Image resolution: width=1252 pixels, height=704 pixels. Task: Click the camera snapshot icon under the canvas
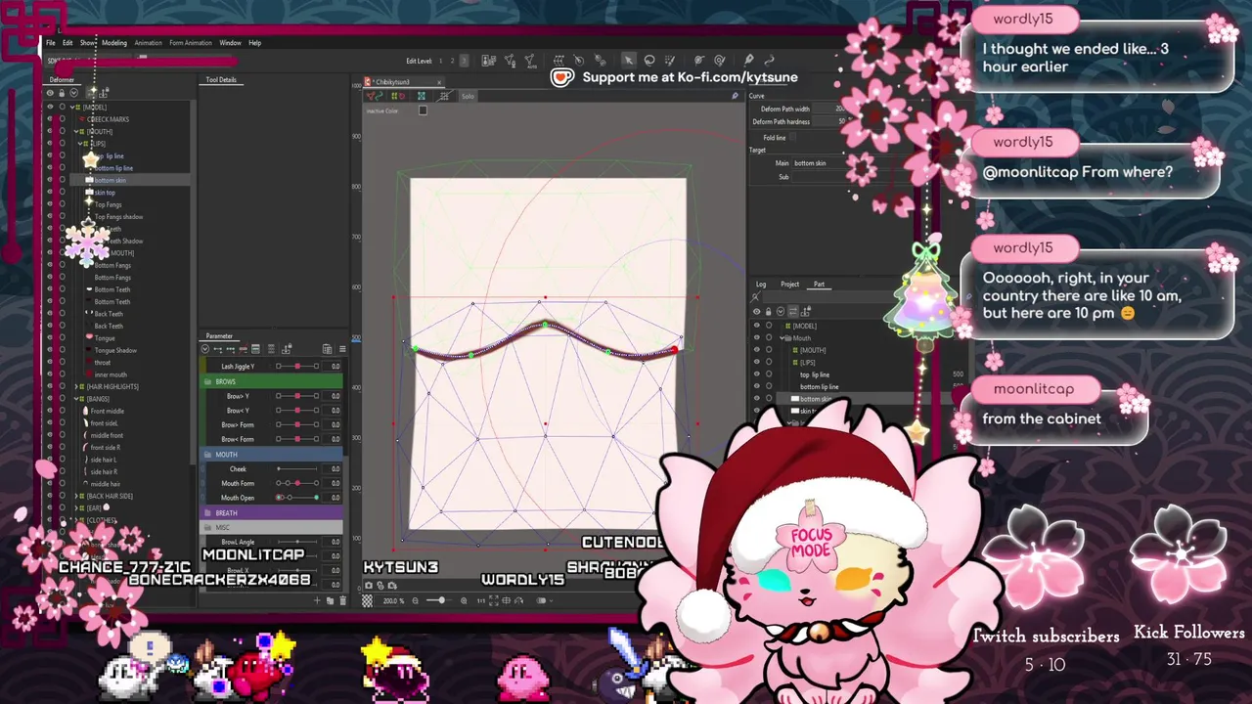point(369,586)
